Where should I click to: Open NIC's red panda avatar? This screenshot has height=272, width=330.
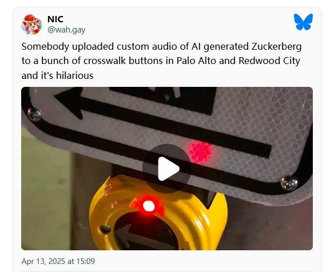click(31, 25)
